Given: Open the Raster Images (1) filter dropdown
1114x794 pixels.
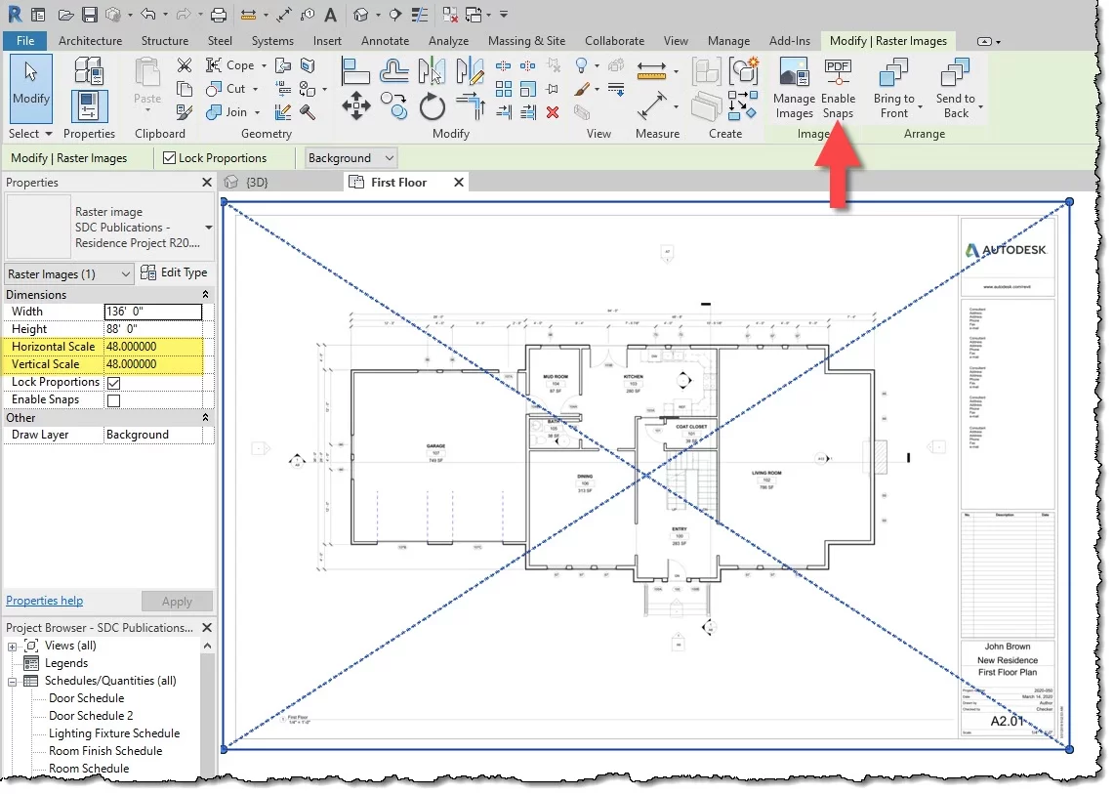Looking at the screenshot, I should [68, 274].
